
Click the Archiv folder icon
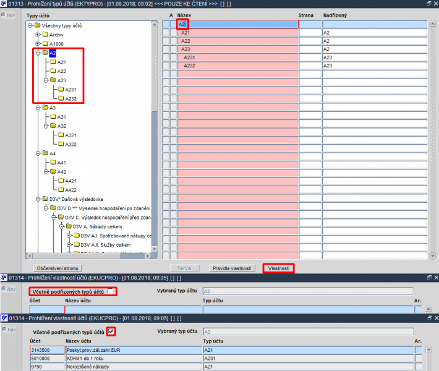(45, 35)
